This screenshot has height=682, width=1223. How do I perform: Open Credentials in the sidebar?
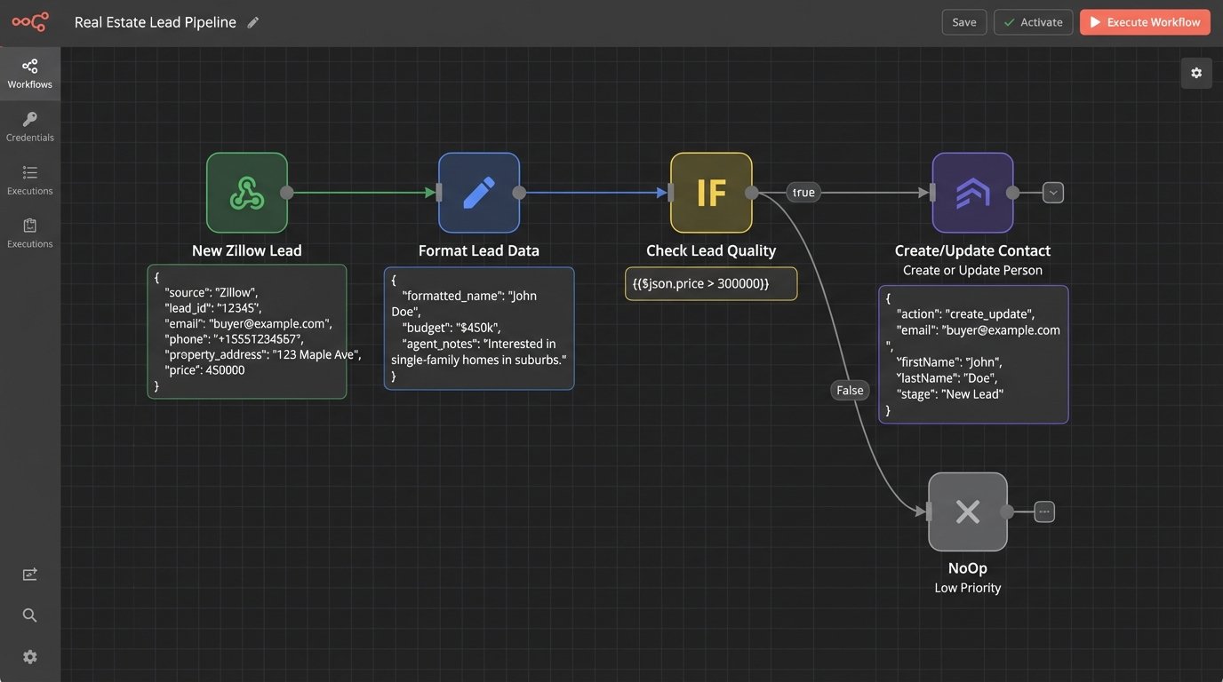pyautogui.click(x=30, y=127)
